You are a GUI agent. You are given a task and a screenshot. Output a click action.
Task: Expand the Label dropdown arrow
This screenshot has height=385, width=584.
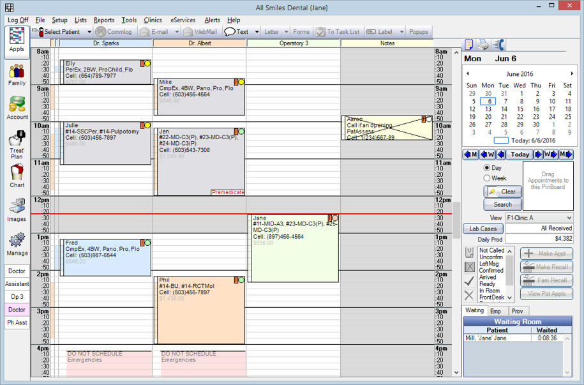pos(401,32)
